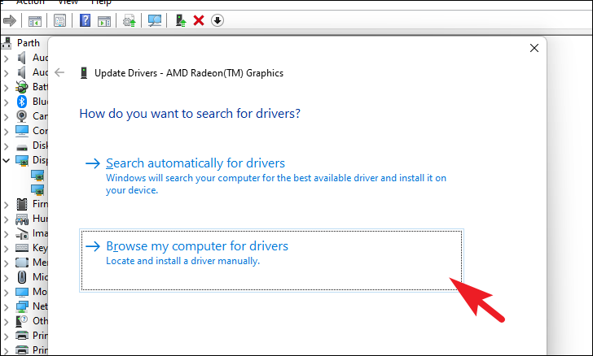Open the Properties toolbar icon
The width and height of the screenshot is (593, 356).
tap(59, 21)
